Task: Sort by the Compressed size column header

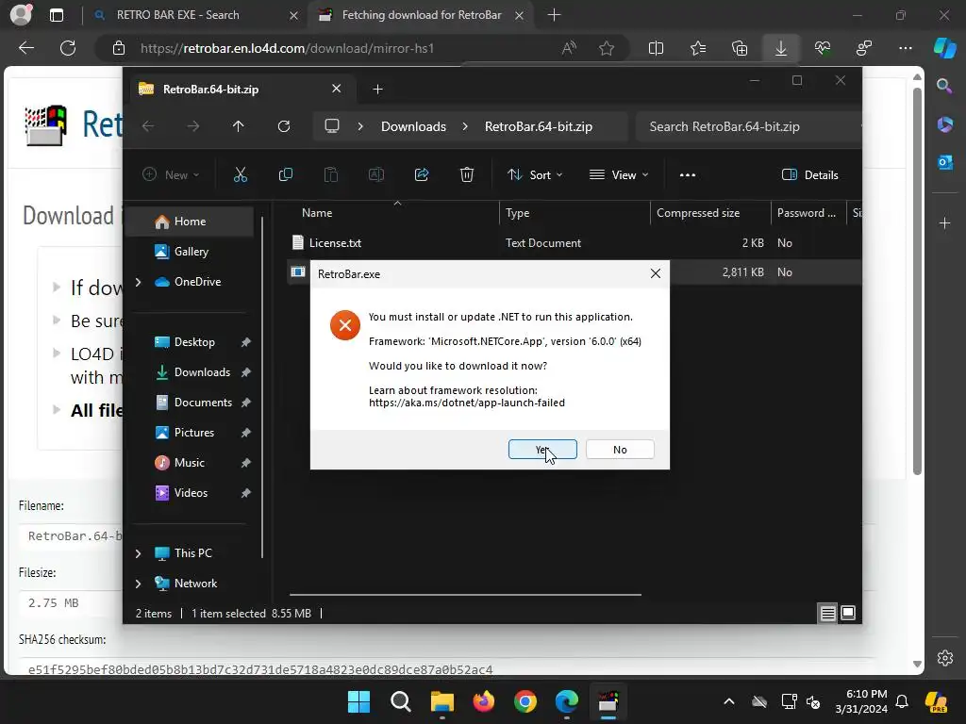Action: click(x=710, y=213)
